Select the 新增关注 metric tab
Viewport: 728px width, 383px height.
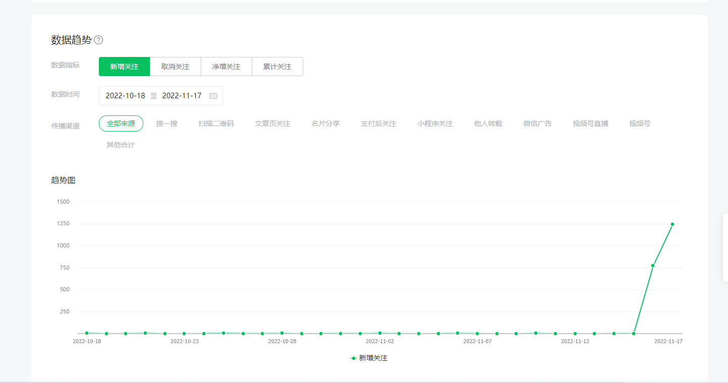pos(124,67)
